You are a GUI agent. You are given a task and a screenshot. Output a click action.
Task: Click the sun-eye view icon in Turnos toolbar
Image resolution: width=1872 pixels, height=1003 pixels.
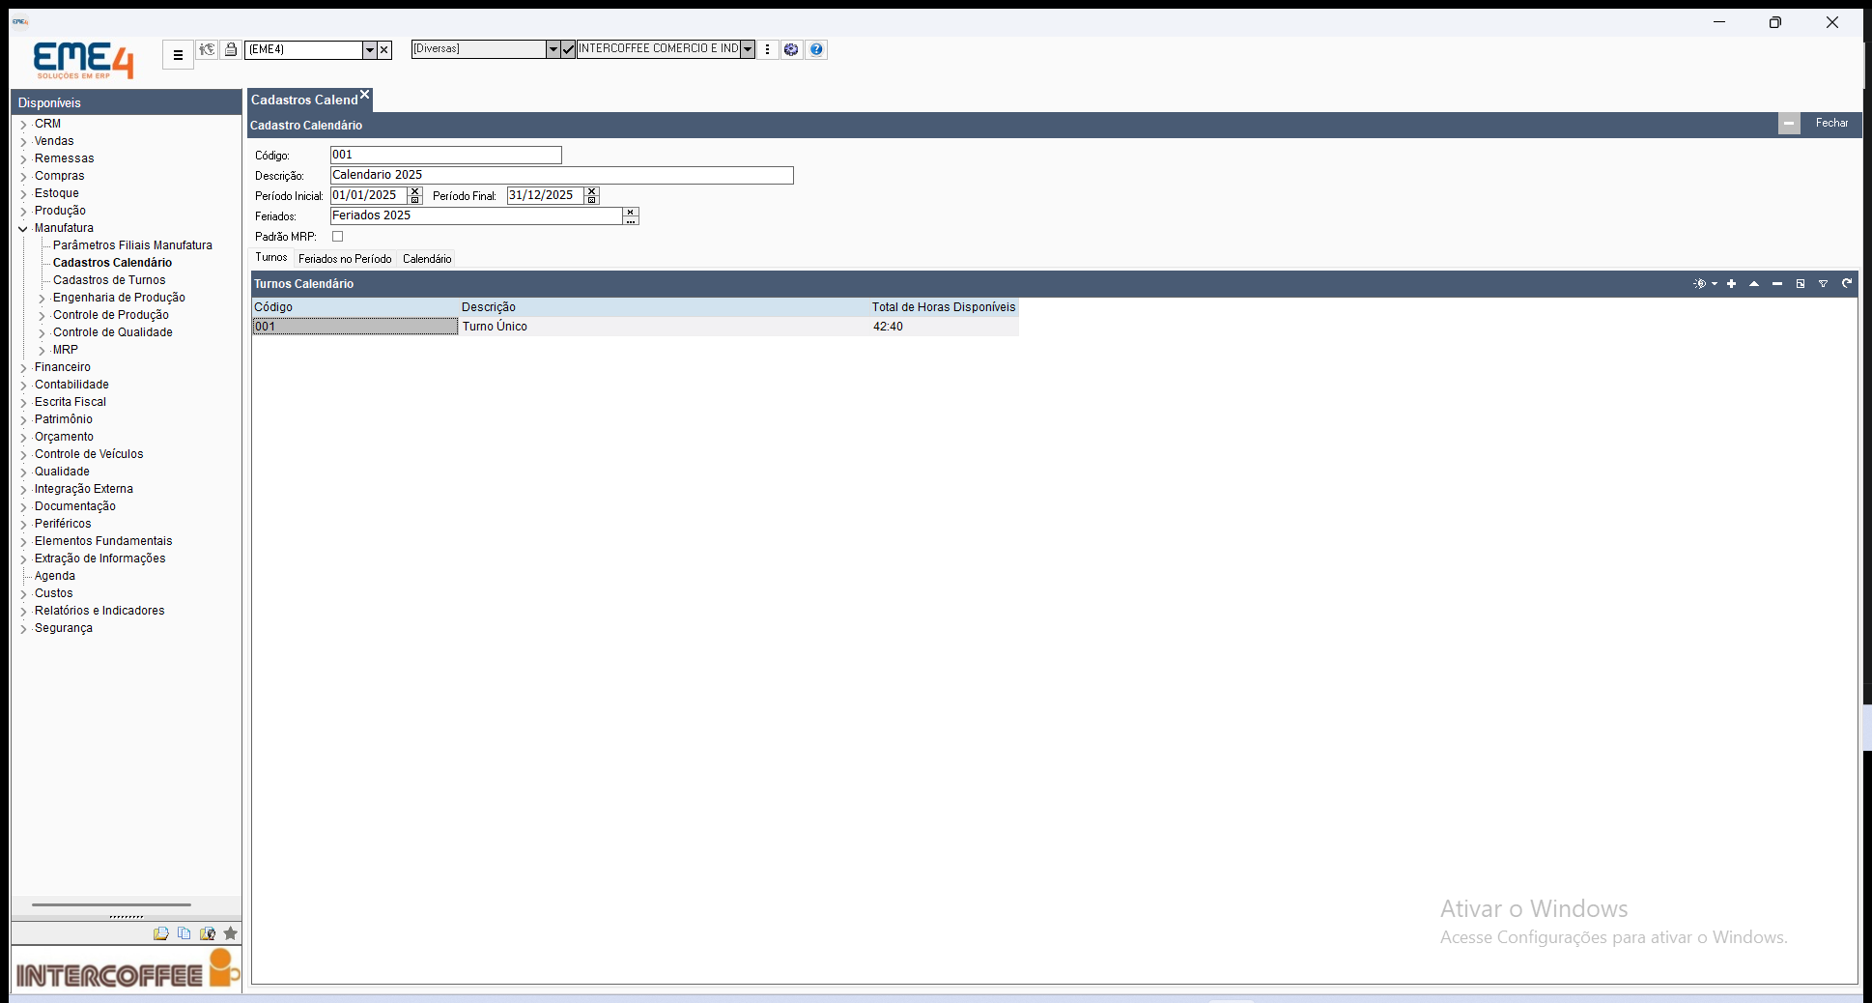1700,284
